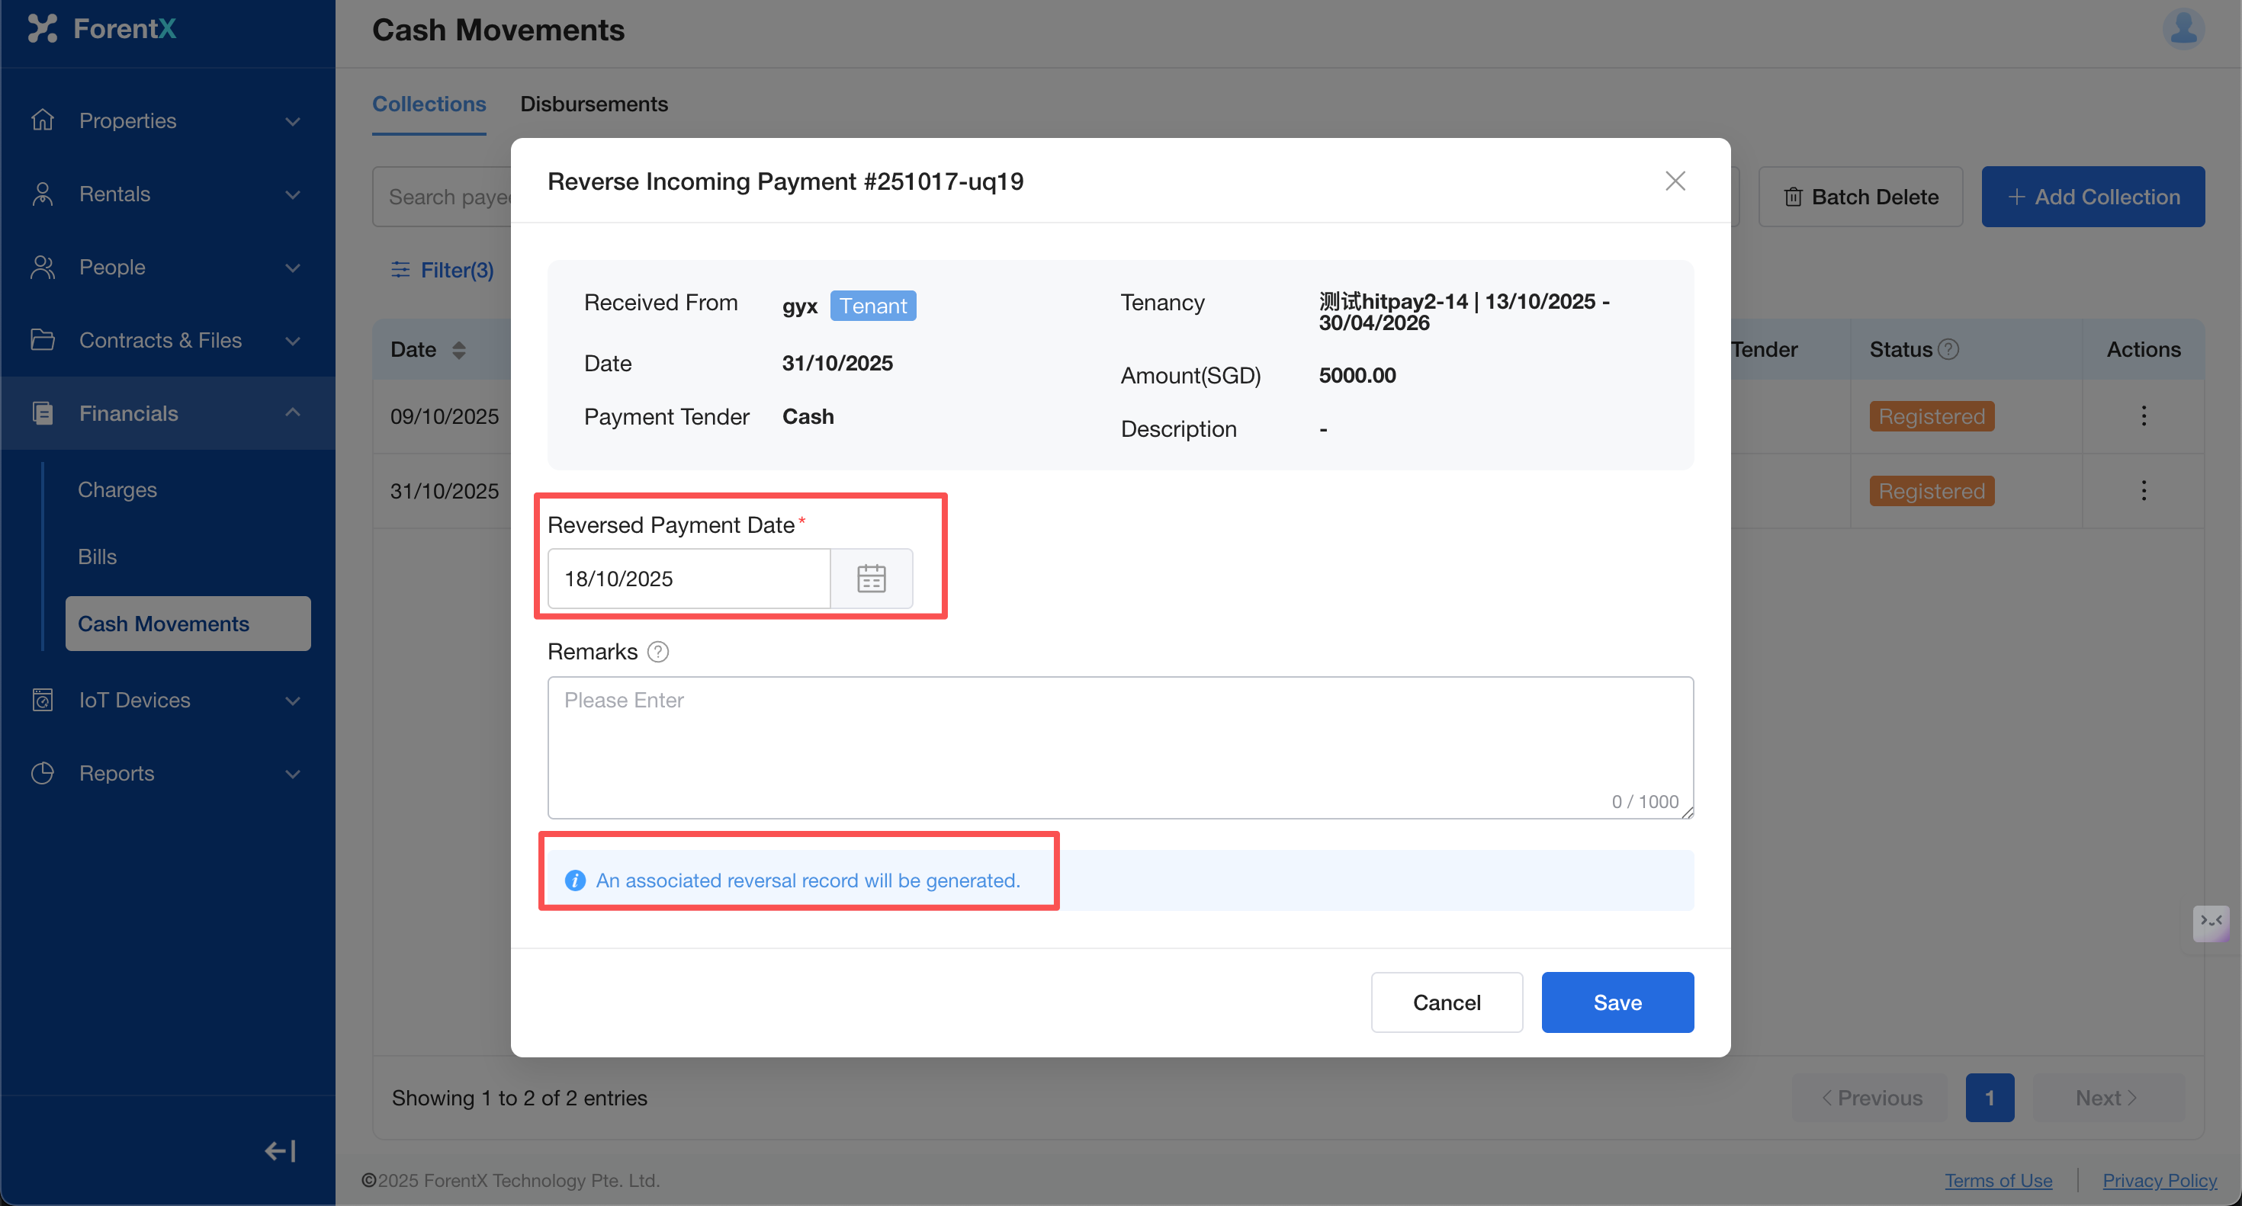Sort table by Date column
The width and height of the screenshot is (2242, 1206).
click(x=458, y=350)
